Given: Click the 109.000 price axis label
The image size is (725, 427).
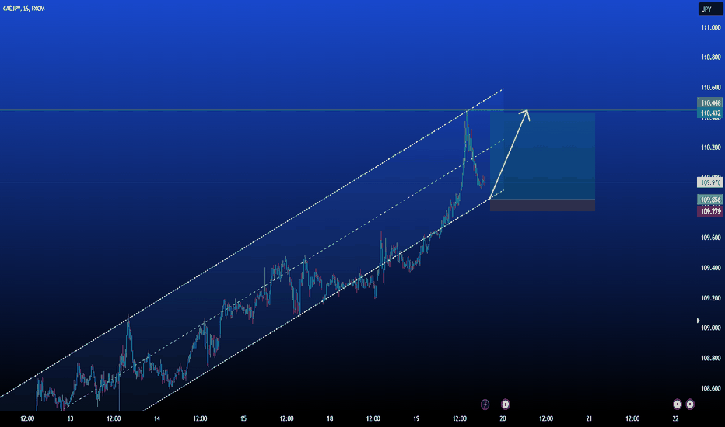Looking at the screenshot, I should [x=711, y=328].
